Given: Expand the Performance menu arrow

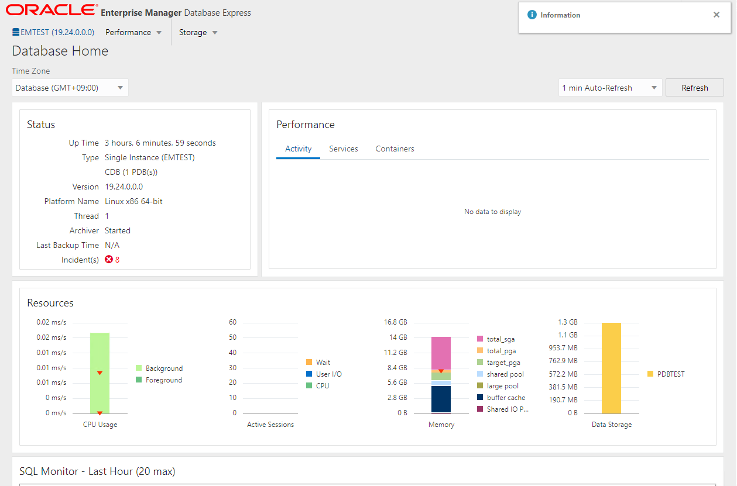Looking at the screenshot, I should (x=159, y=33).
